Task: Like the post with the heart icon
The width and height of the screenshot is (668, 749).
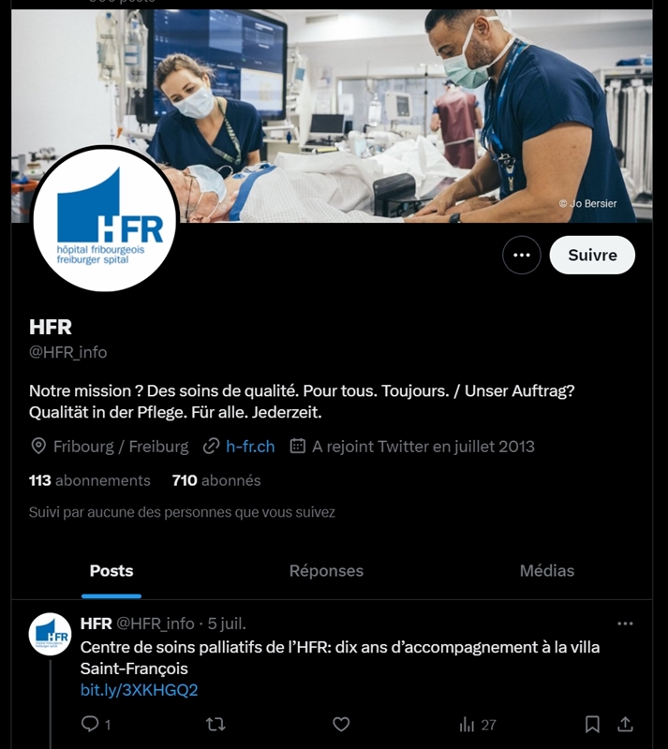Action: [341, 724]
